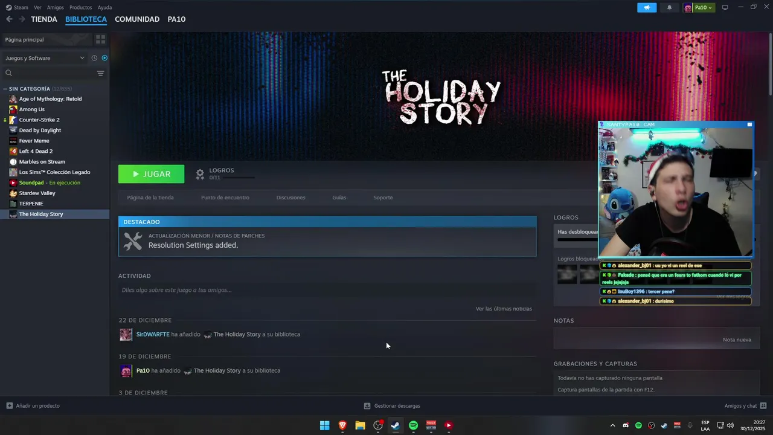Click the vertical page scrollbar
Screen dimensions: 773x435
click(x=771, y=63)
